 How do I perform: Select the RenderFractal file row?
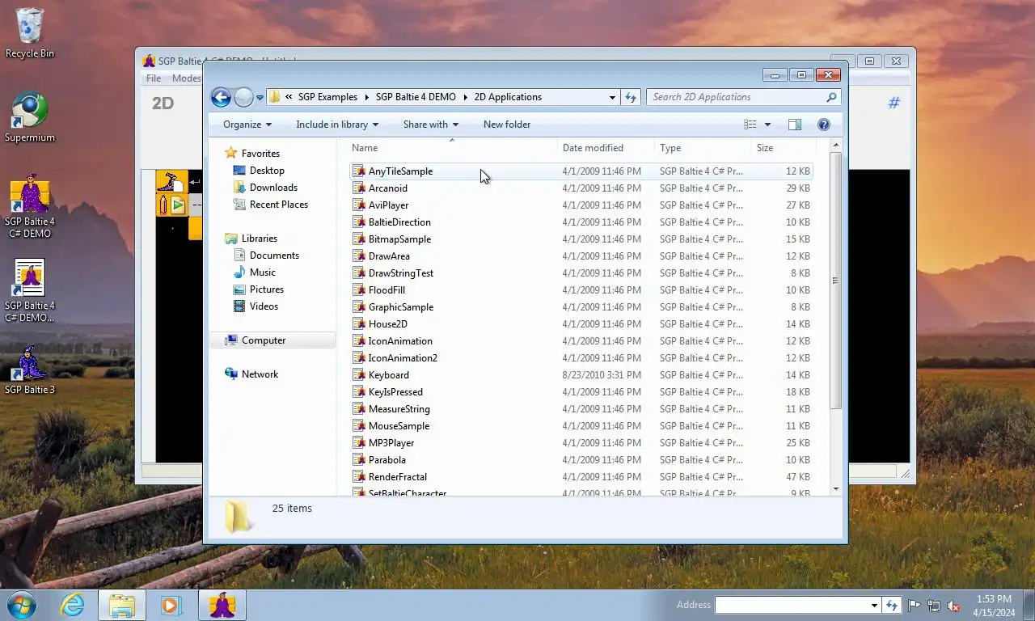581,477
